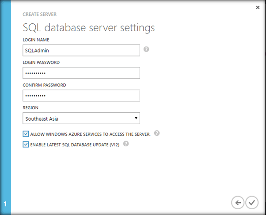Complete setup with the checkmark button
Screen dimensions: 266x215
coord(252,202)
